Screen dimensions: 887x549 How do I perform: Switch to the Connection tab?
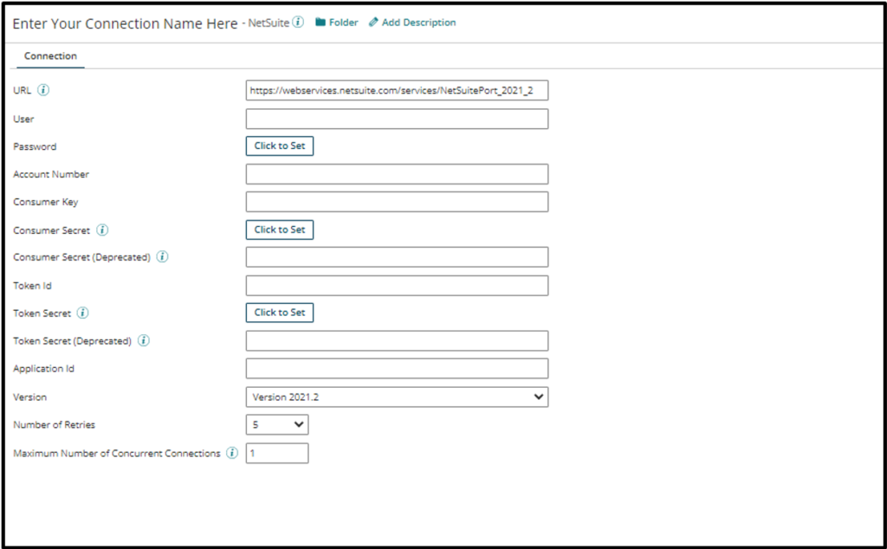[50, 56]
